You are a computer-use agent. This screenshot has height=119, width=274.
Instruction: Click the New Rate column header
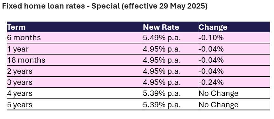point(170,27)
